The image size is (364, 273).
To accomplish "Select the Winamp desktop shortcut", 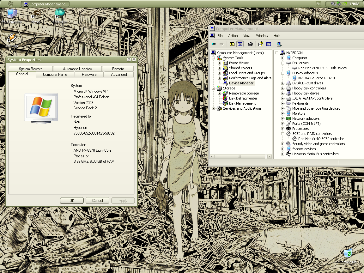I will coord(12,40).
